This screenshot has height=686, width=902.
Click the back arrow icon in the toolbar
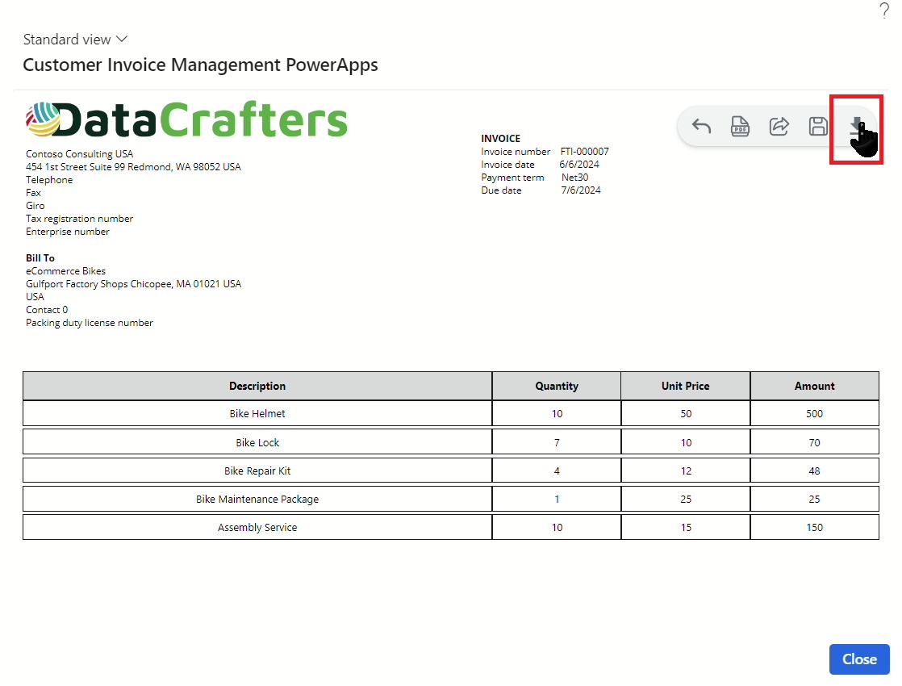click(x=701, y=127)
